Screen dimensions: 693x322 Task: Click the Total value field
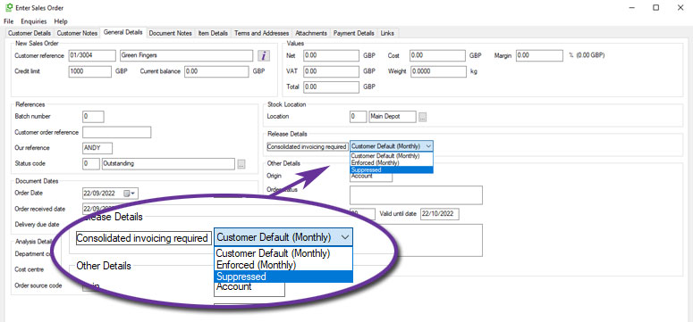(x=332, y=87)
